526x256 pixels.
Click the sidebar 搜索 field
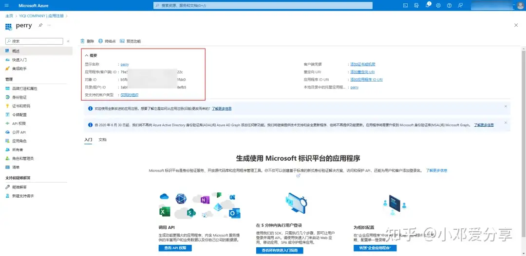[34, 41]
